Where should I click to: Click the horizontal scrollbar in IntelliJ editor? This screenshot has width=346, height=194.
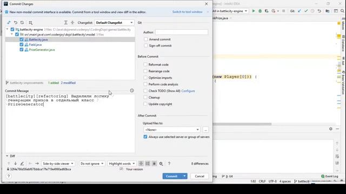(x=242, y=124)
